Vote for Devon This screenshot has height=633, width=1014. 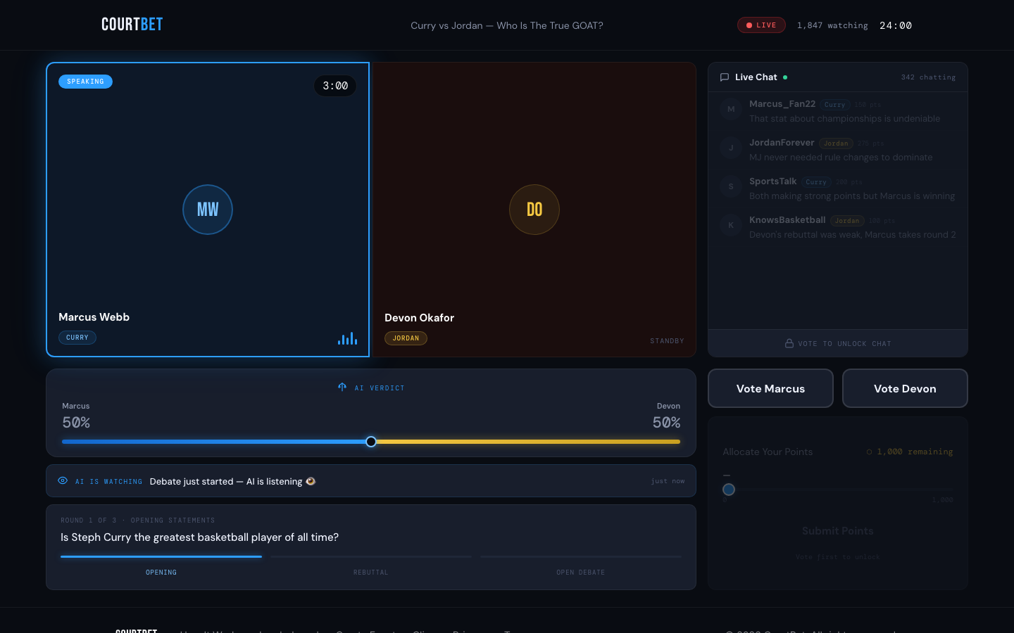[x=905, y=388]
